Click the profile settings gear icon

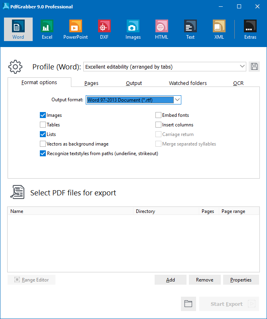(15, 67)
